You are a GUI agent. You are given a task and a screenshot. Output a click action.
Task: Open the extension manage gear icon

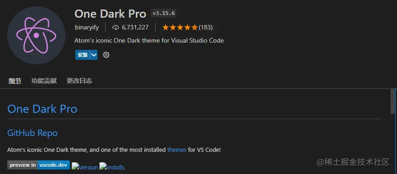pos(106,55)
